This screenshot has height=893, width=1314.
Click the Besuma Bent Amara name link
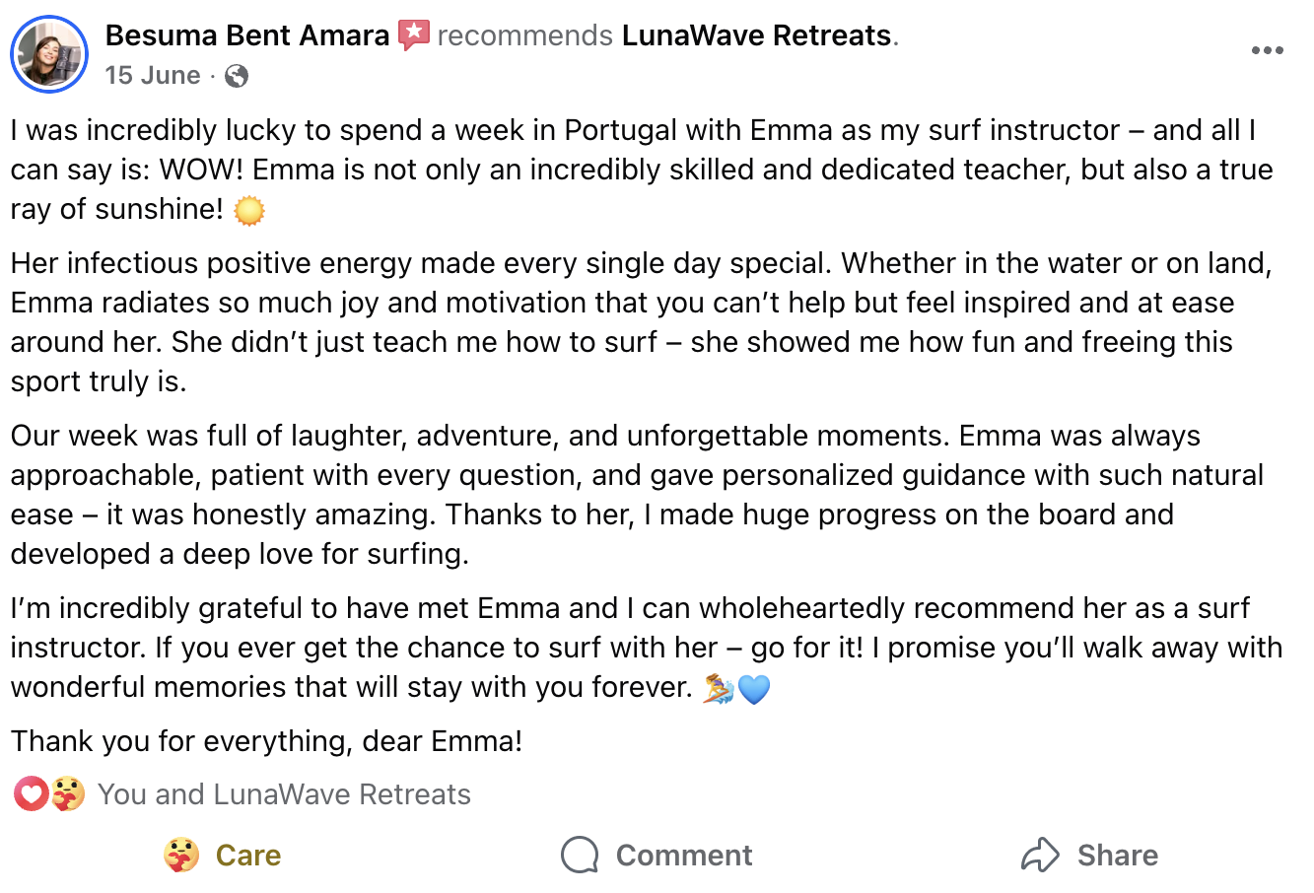click(246, 35)
